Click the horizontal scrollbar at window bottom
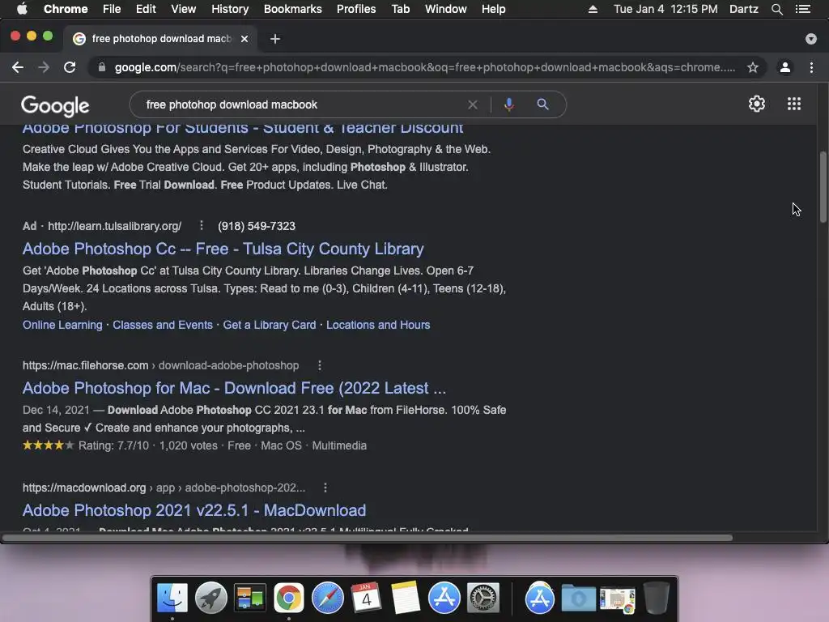This screenshot has height=622, width=829. coord(368,538)
